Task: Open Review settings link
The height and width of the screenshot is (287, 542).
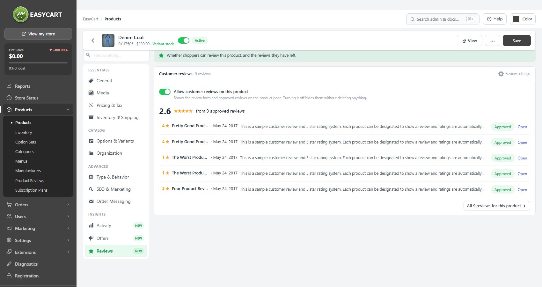Action: (x=514, y=74)
